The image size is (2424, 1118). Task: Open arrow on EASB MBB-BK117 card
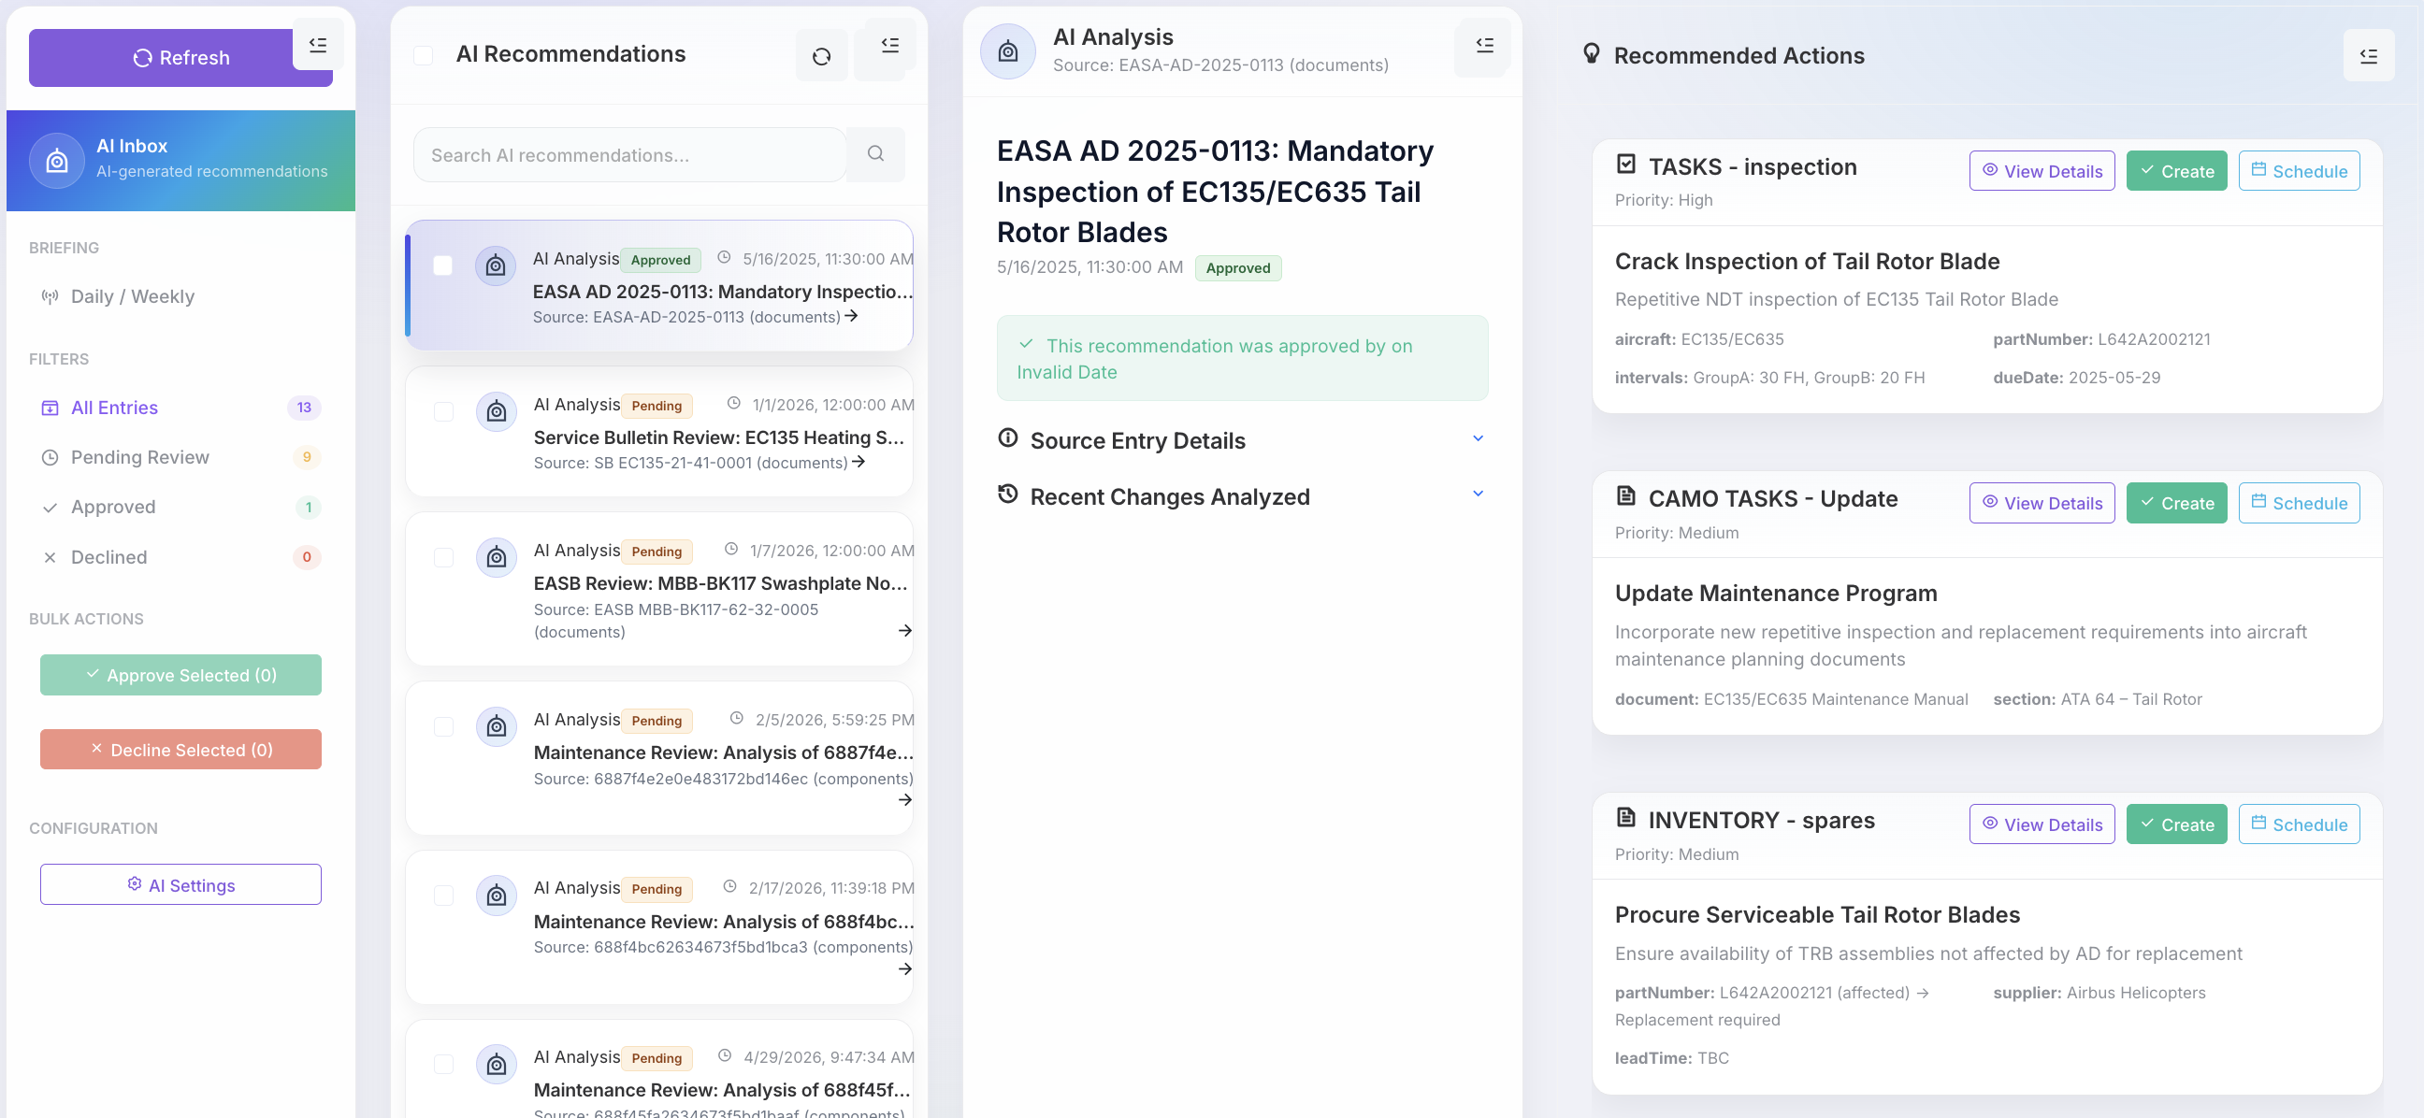click(x=904, y=630)
